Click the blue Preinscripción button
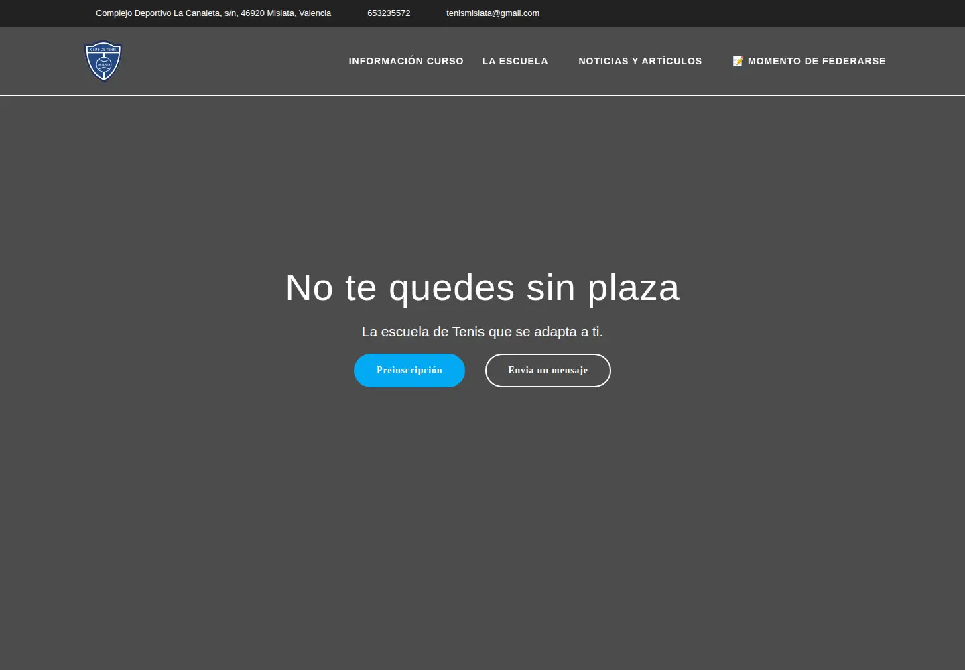This screenshot has width=965, height=670. coord(409,371)
